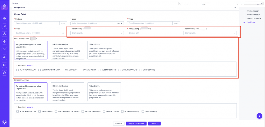
Task: Open the hierarchy tree icon in sidebar
Action: [x=5, y=34]
